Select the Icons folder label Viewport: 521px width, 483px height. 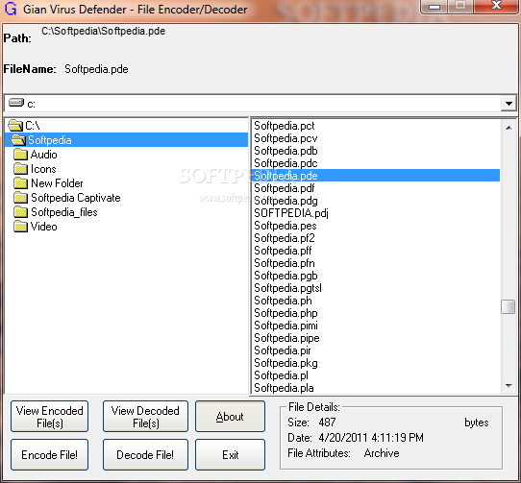43,169
